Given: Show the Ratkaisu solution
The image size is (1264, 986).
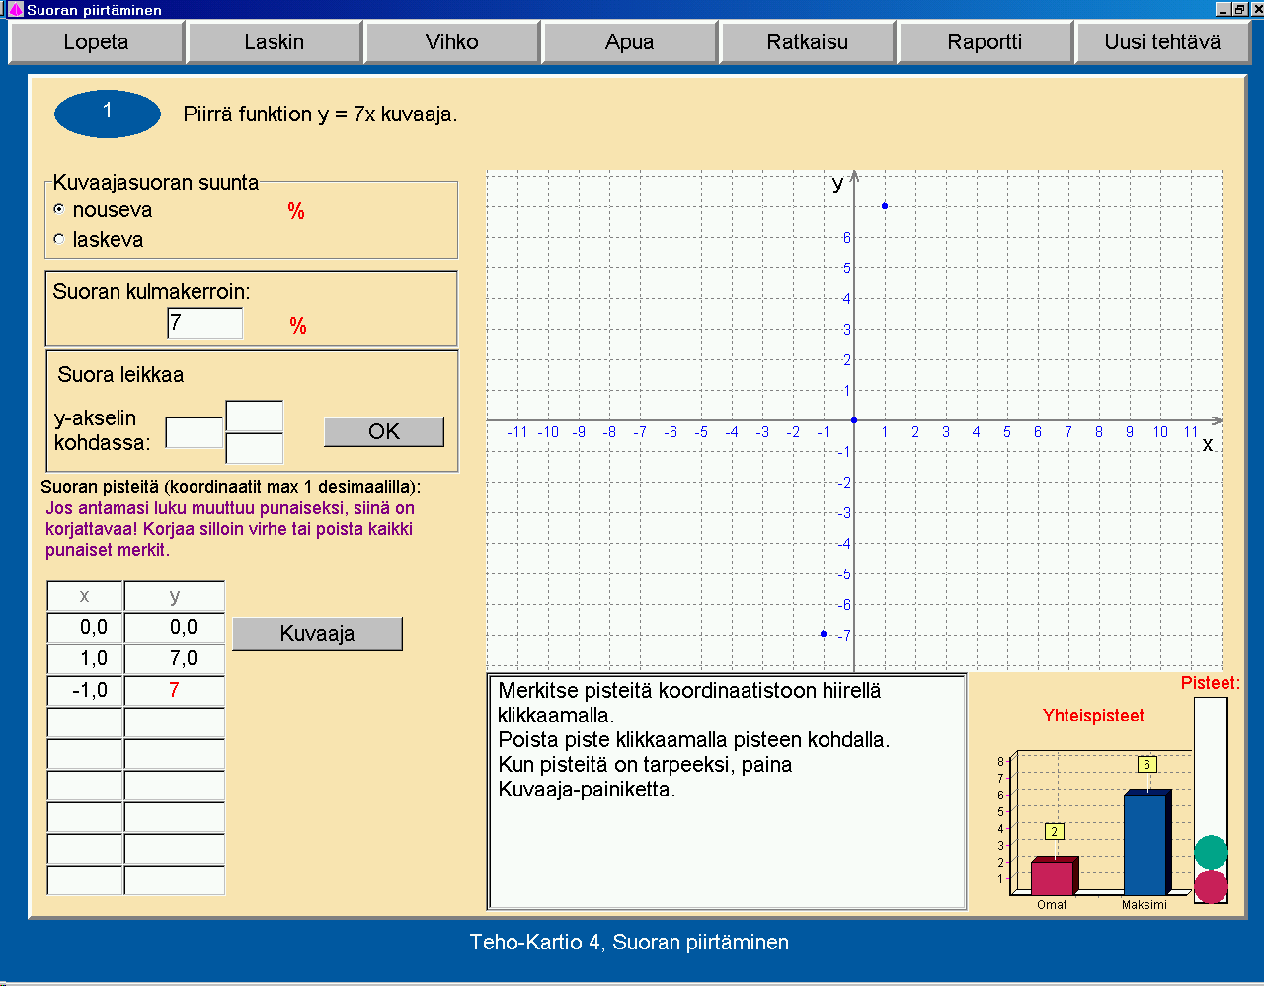Looking at the screenshot, I should (808, 42).
